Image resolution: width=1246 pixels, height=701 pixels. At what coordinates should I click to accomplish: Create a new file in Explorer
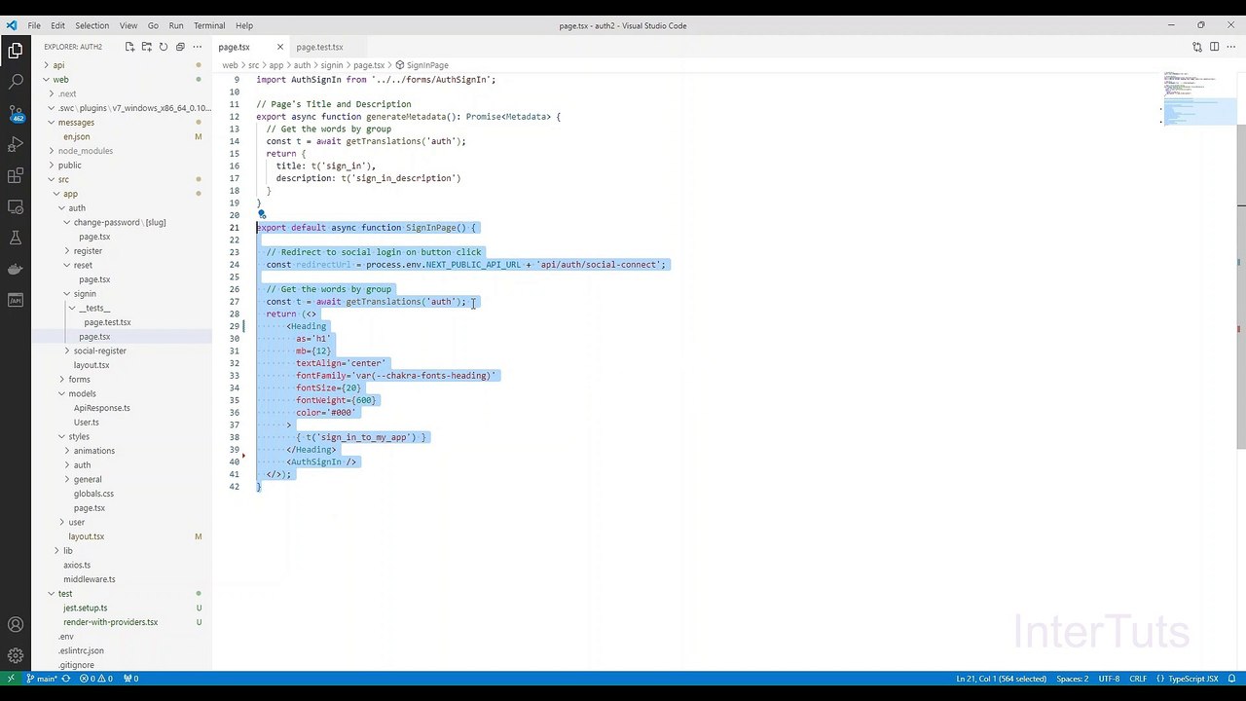click(x=129, y=47)
